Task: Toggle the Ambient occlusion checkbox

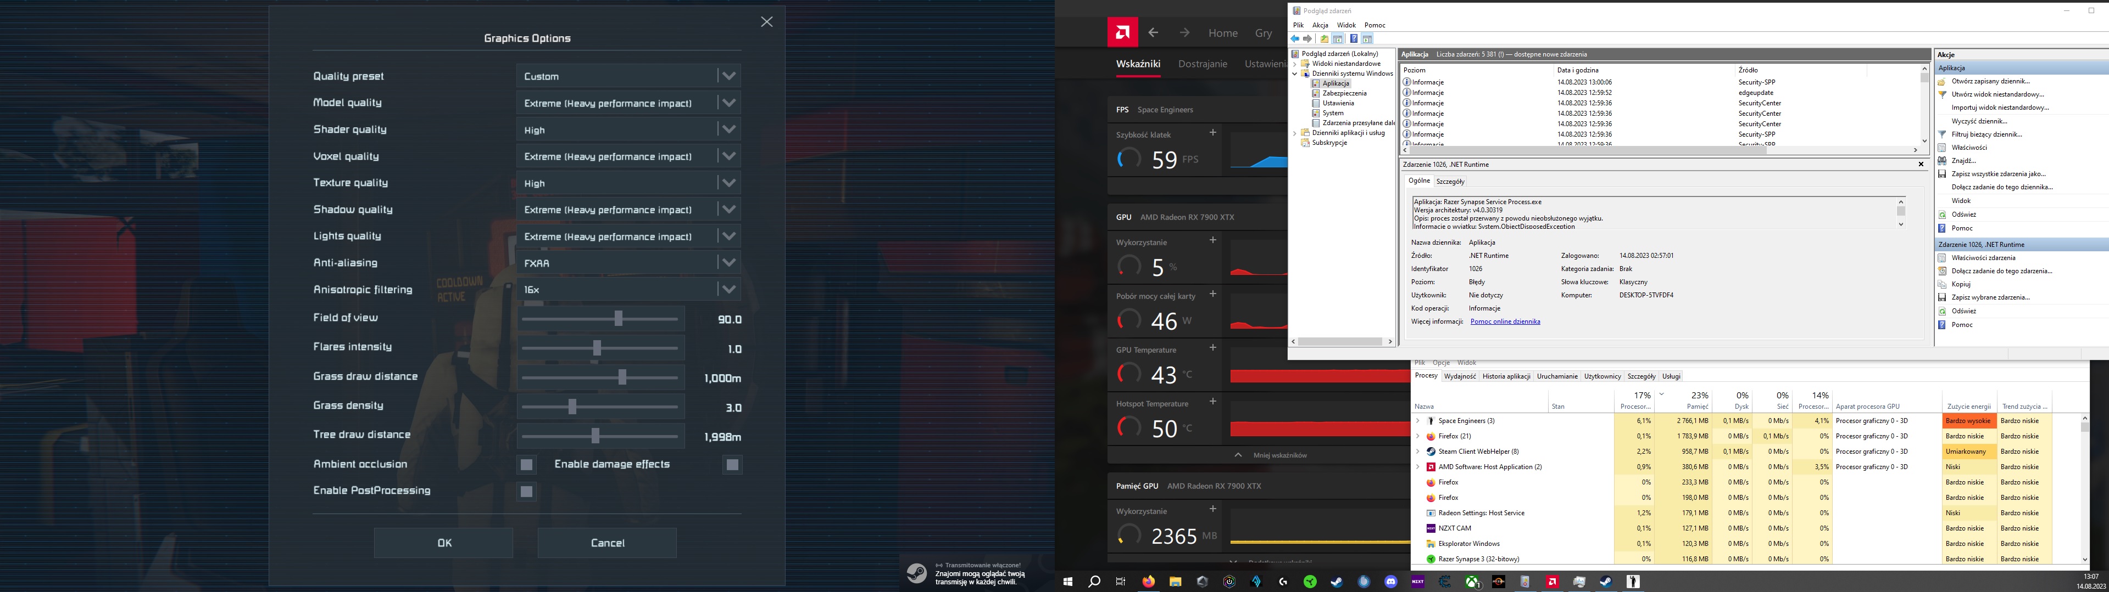Action: pos(526,465)
